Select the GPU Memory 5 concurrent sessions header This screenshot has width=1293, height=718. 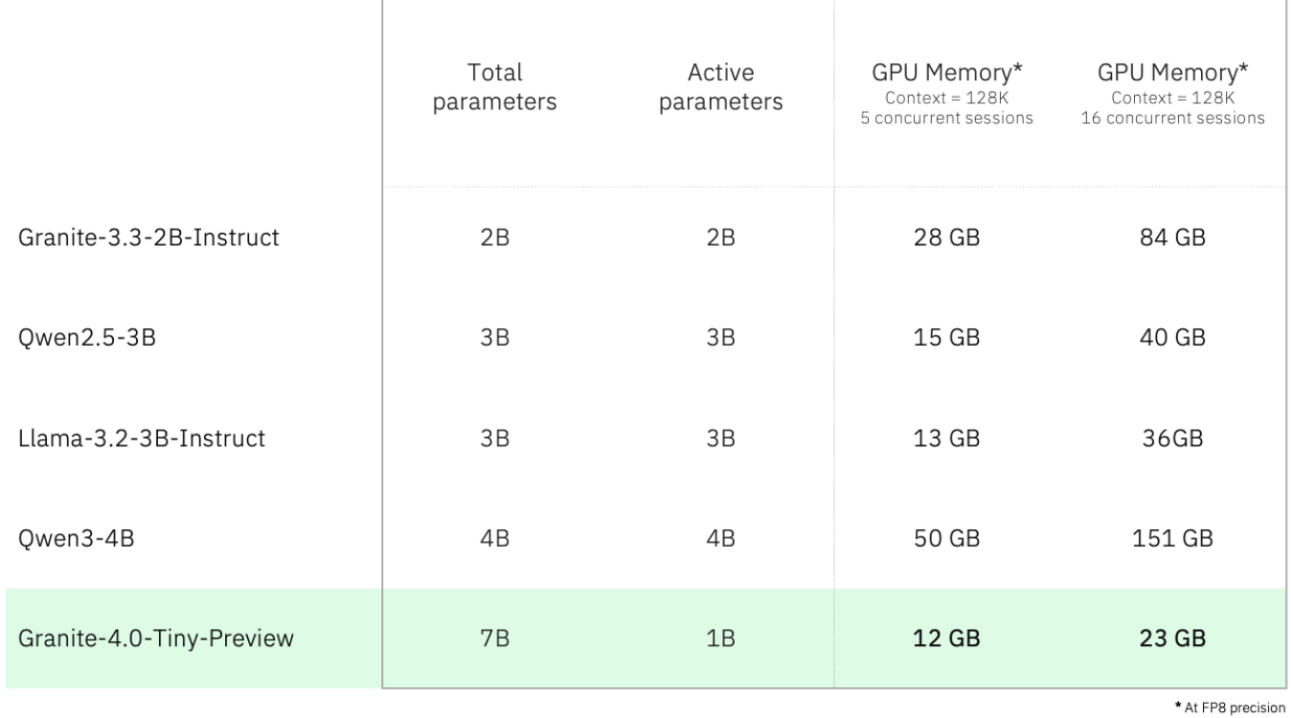(946, 92)
